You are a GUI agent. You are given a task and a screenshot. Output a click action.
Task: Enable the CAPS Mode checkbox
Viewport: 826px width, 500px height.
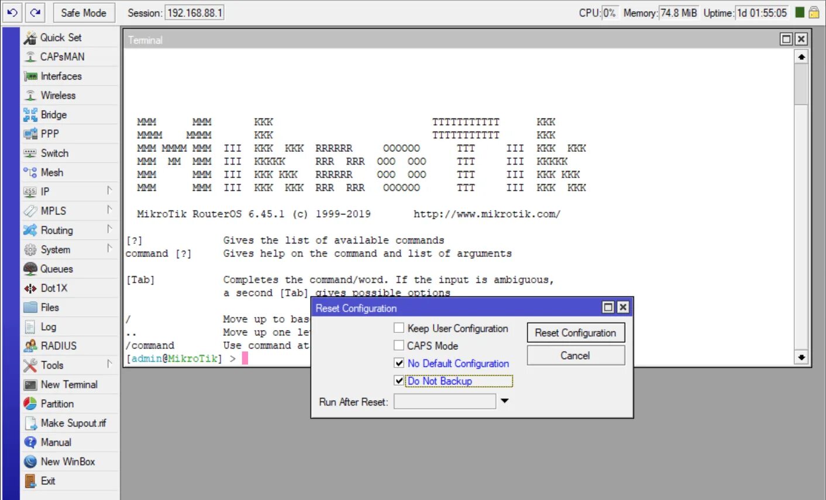coord(399,346)
